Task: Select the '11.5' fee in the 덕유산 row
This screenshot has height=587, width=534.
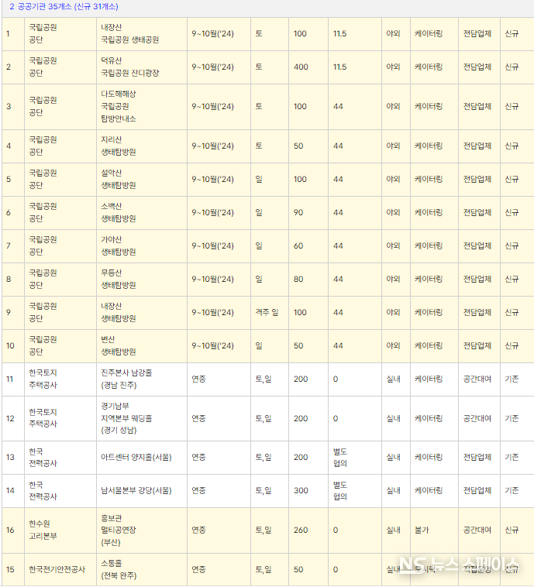Action: (x=340, y=67)
